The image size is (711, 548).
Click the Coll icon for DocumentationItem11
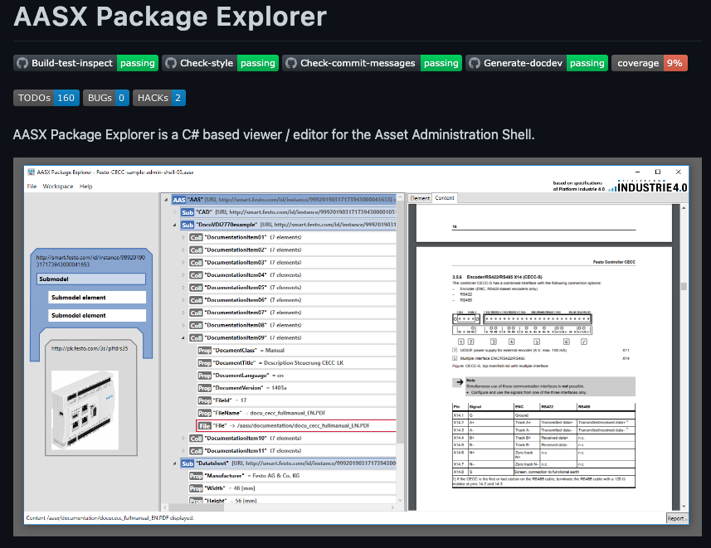click(196, 451)
